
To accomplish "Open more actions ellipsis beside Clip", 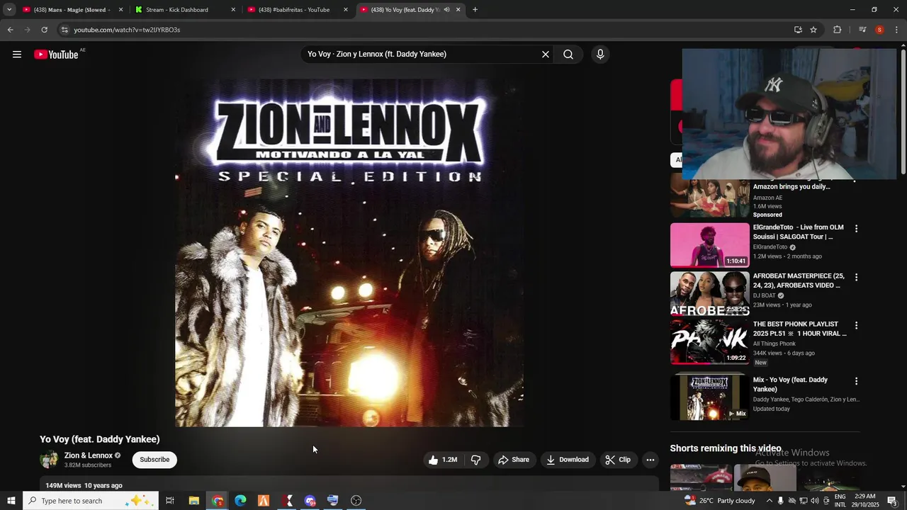I will 650,460.
